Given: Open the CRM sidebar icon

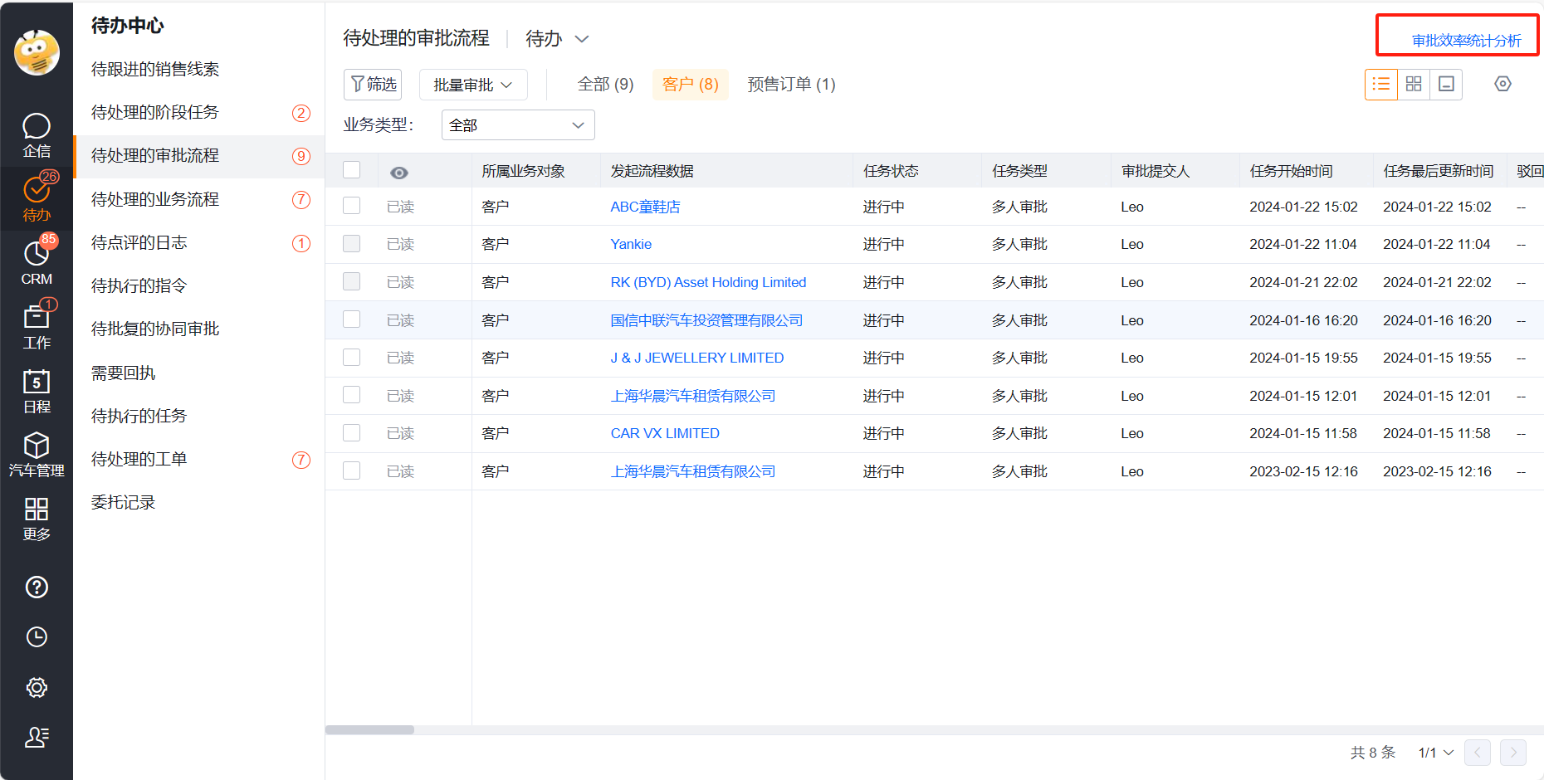Looking at the screenshot, I should [x=37, y=261].
